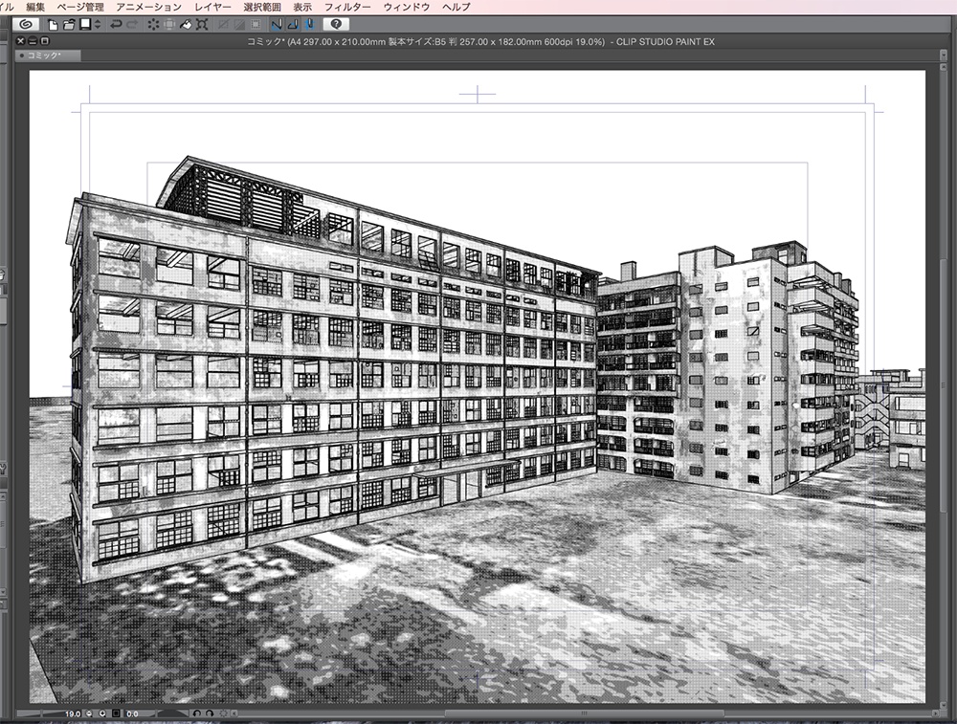Viewport: 957px width, 724px height.
Task: Click the horizontal canvas scrollbar thumb
Action: point(584,713)
